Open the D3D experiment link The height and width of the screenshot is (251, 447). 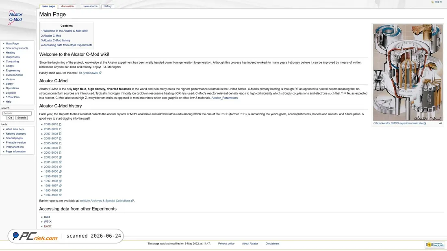(x=47, y=217)
